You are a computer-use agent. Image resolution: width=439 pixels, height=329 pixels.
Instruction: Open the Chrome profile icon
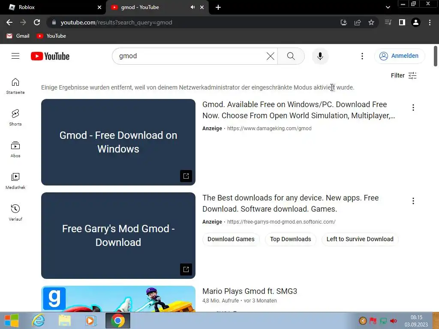pos(416,22)
